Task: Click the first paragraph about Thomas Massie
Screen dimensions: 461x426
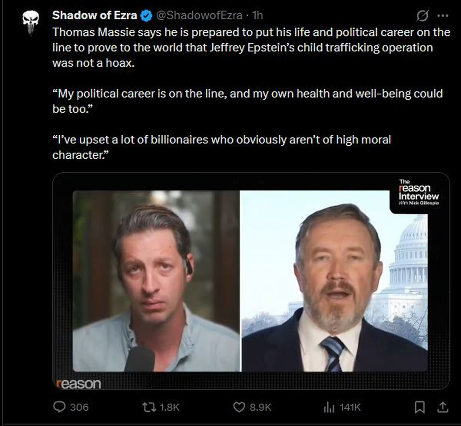Action: 251,48
